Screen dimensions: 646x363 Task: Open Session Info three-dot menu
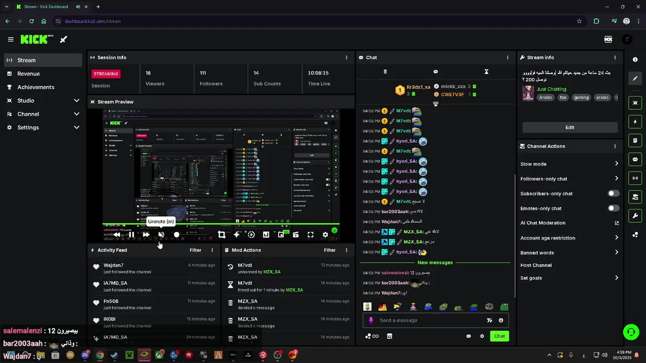pos(346,57)
